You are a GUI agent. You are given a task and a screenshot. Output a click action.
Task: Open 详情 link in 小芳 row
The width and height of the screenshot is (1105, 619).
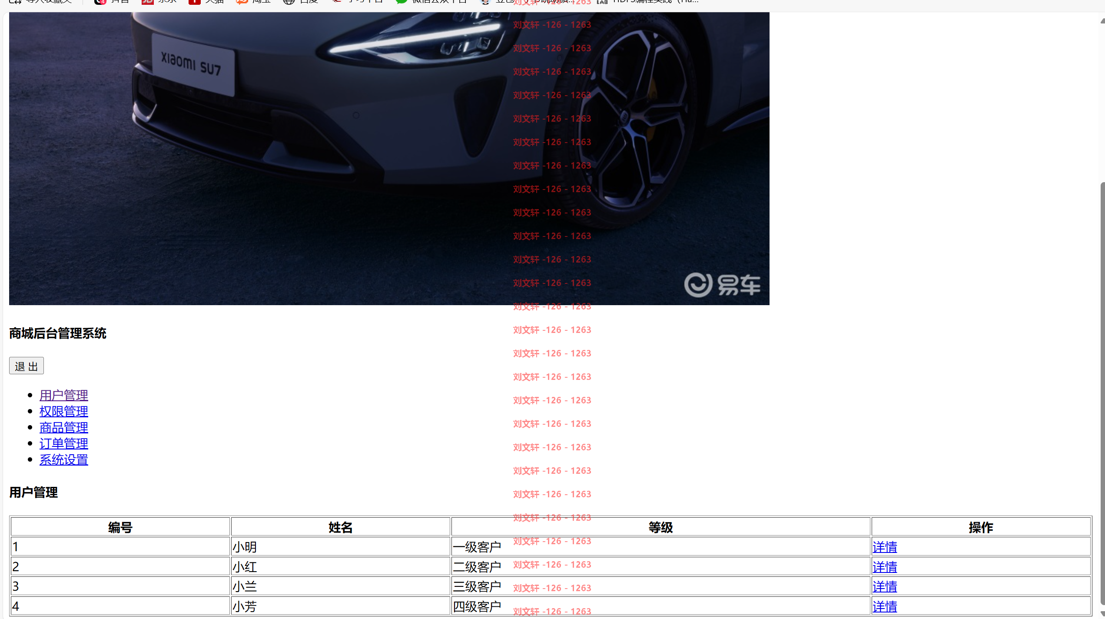885,606
